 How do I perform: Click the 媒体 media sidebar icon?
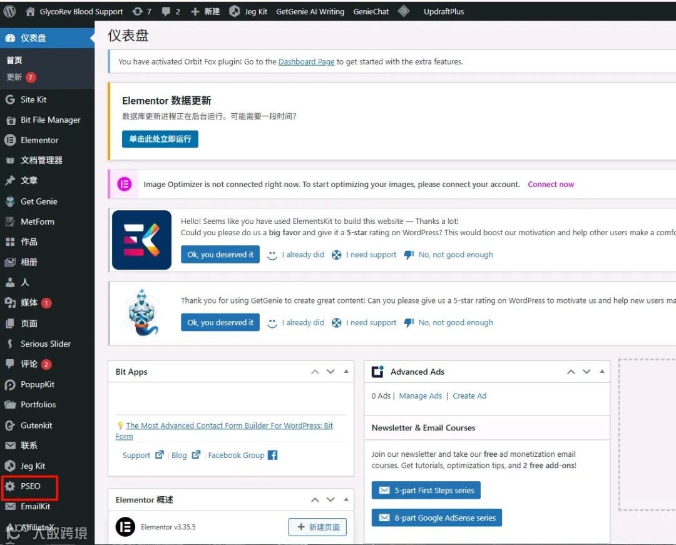click(11, 302)
